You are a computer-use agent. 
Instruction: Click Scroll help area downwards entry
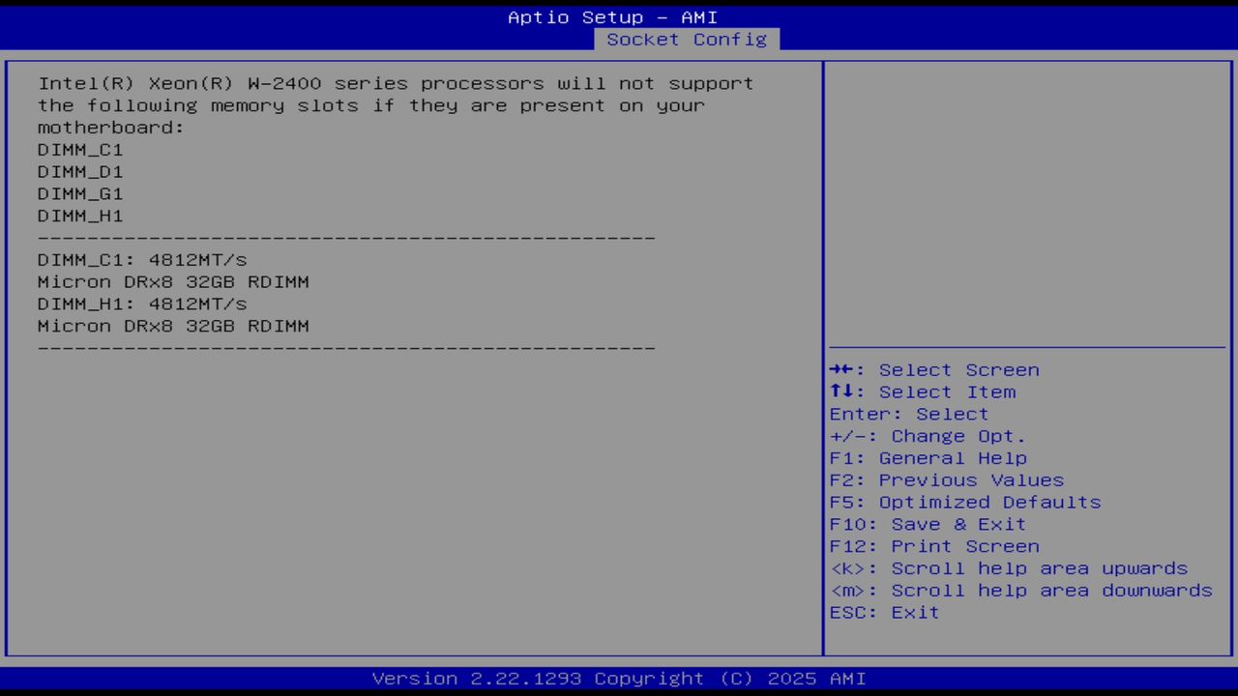1020,590
